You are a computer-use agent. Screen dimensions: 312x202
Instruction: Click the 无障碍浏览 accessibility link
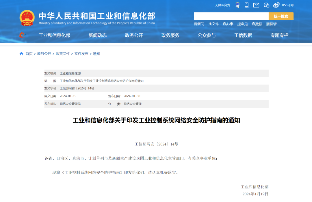point(222,5)
